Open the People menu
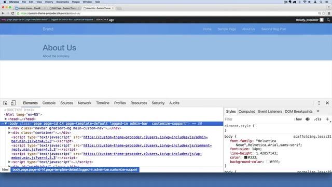The width and height of the screenshot is (332, 187). tap(76, 2)
